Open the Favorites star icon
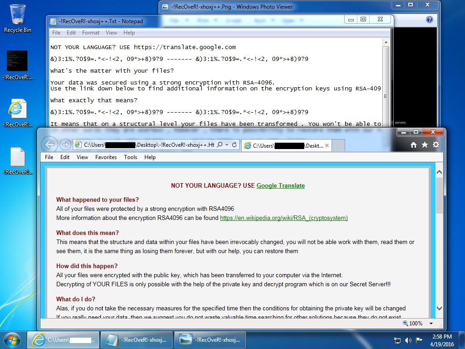This screenshot has width=465, height=349. click(425, 145)
